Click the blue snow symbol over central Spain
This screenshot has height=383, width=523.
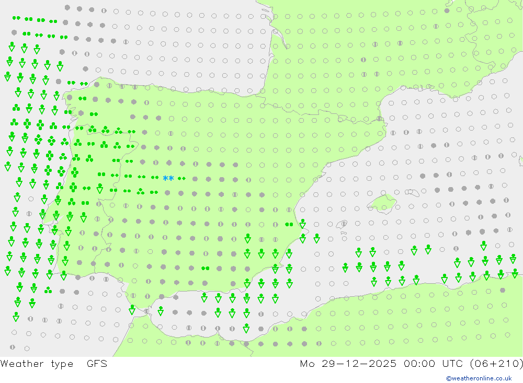(168, 178)
